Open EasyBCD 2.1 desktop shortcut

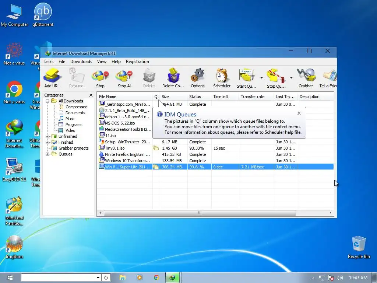(x=14, y=170)
